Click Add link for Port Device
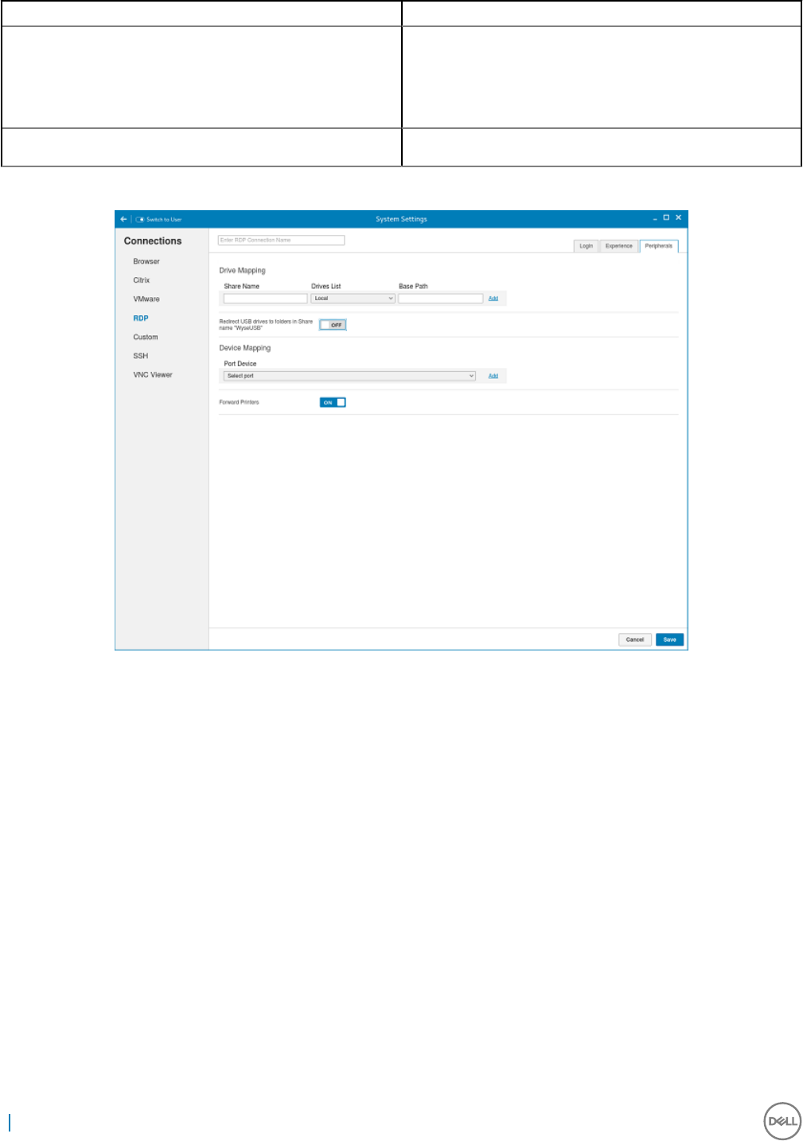Viewport: 803px width, 1141px height. pos(493,376)
